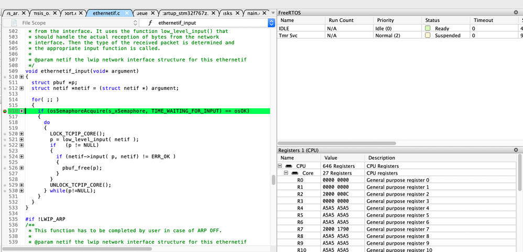Sort FreeRTOS tasks by Status column
Image resolution: width=523 pixels, height=252 pixels.
click(x=445, y=20)
